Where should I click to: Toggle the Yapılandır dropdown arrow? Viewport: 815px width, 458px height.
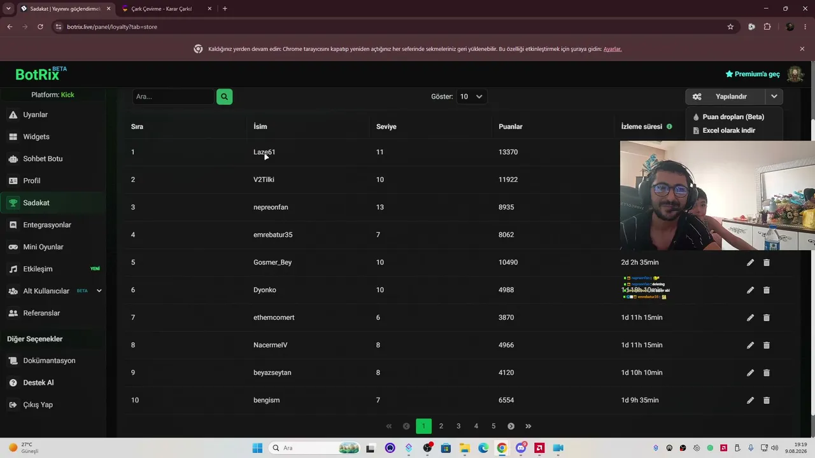[x=774, y=97]
